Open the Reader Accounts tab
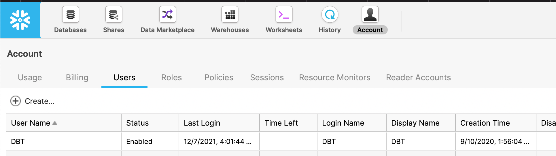556x156 pixels. pyautogui.click(x=418, y=77)
